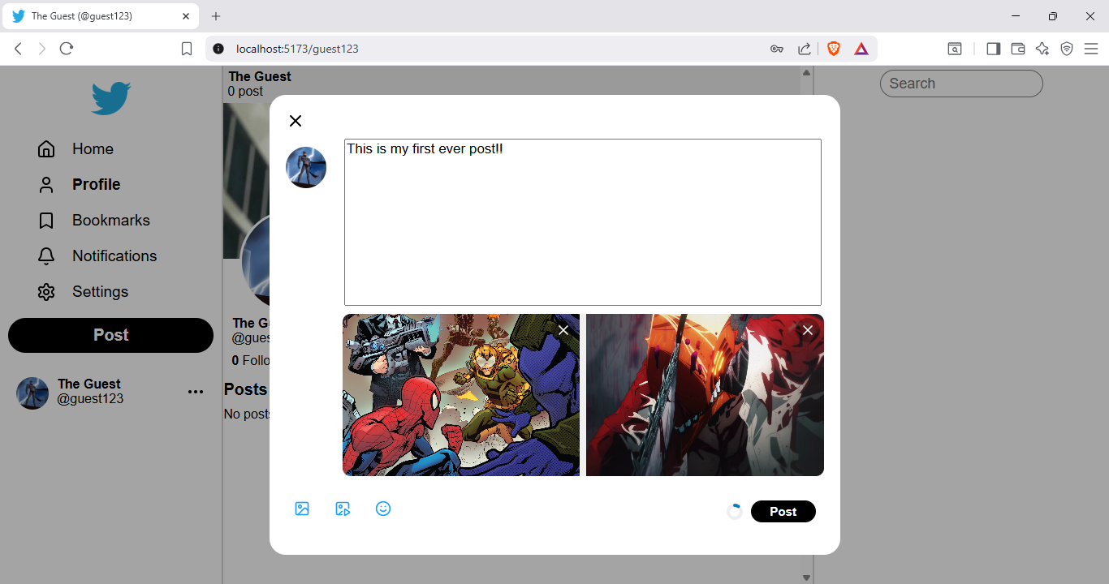Click the add video/GIF media icon
Image resolution: width=1109 pixels, height=584 pixels.
click(343, 509)
